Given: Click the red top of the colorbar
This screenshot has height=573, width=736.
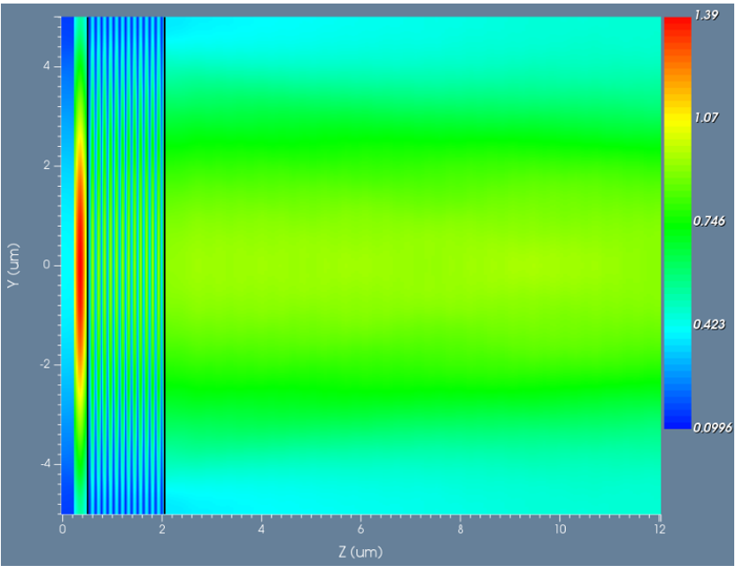Looking at the screenshot, I should [678, 27].
